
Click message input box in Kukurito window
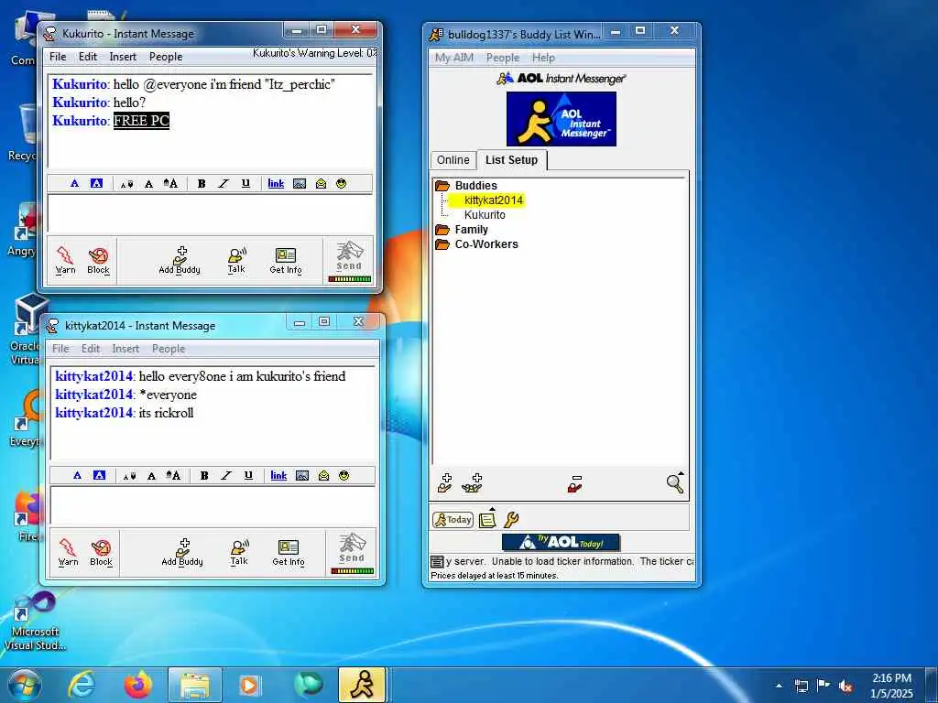pyautogui.click(x=210, y=214)
